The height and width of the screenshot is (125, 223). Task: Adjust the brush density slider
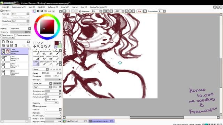pyautogui.click(x=53, y=80)
